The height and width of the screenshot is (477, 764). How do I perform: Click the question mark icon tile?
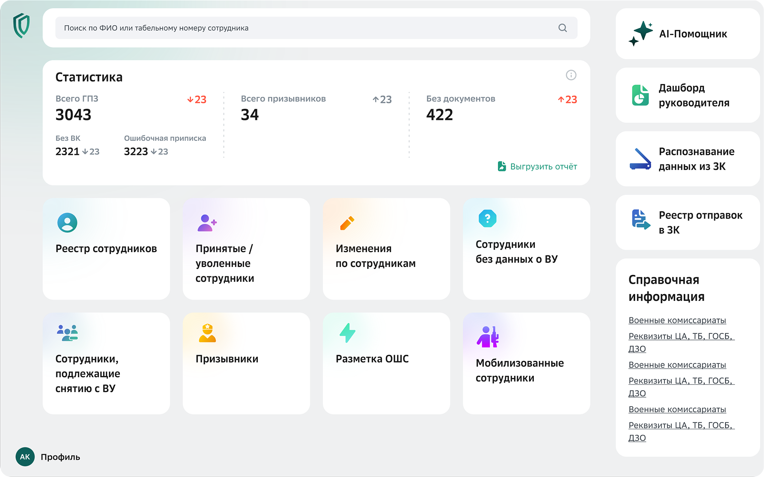point(487,219)
